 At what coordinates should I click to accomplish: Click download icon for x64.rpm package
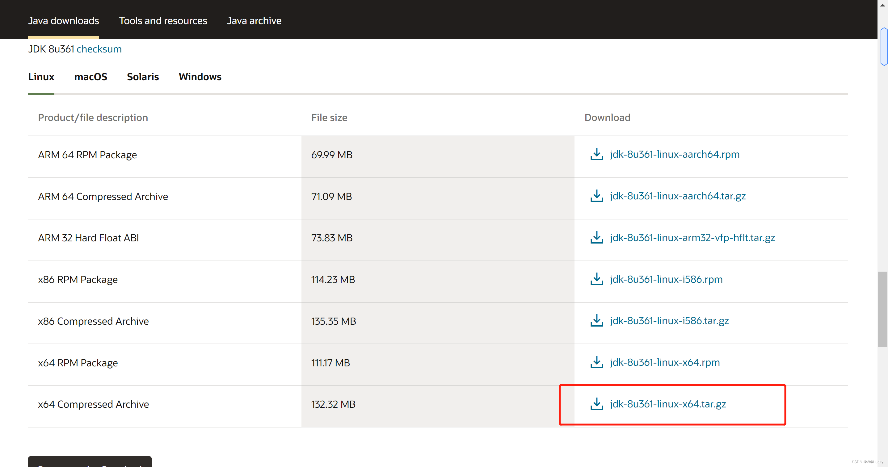pos(596,362)
